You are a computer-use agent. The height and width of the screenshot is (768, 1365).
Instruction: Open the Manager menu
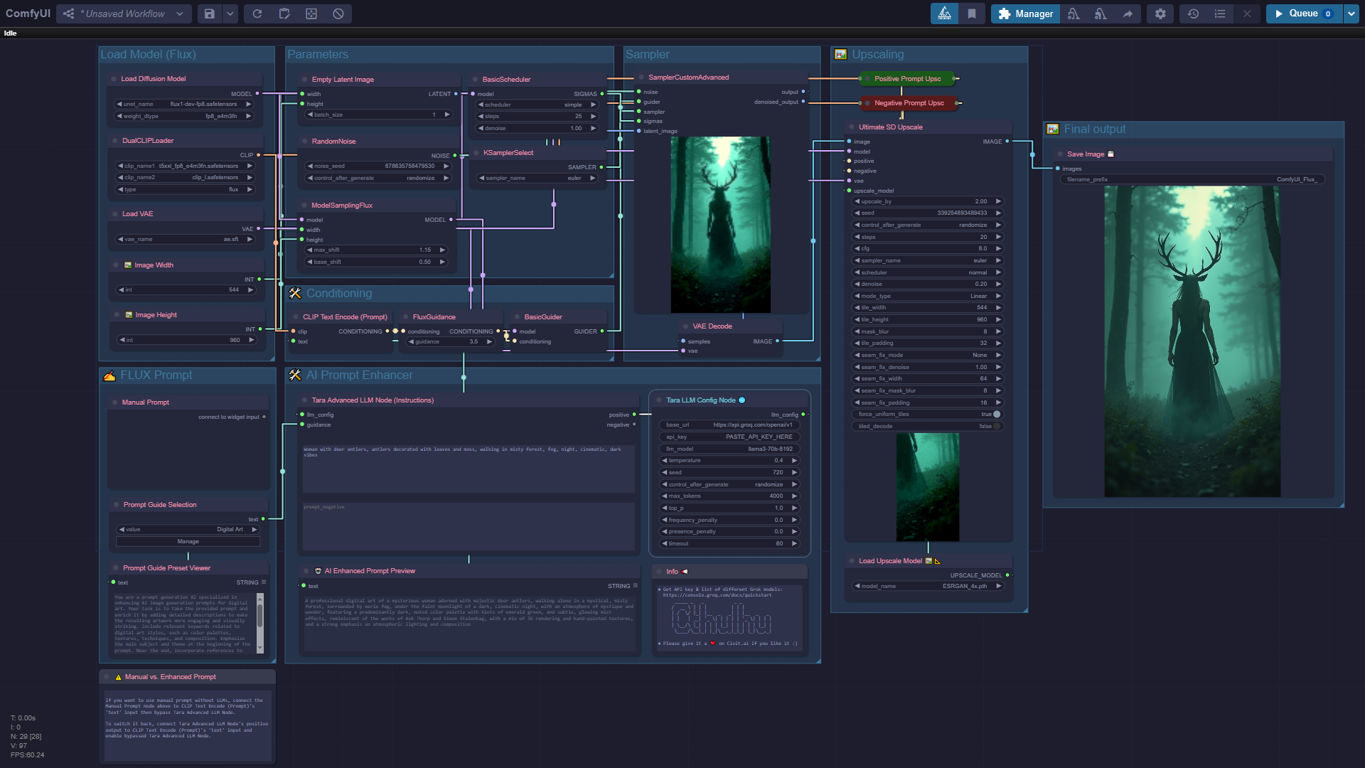pyautogui.click(x=1025, y=14)
